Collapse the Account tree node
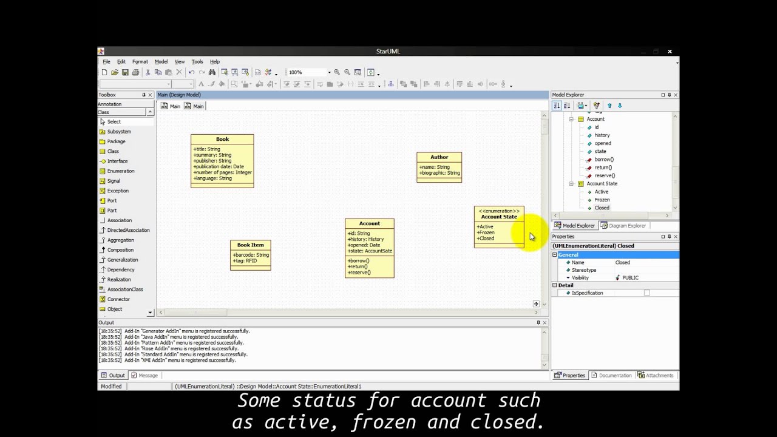 571,119
